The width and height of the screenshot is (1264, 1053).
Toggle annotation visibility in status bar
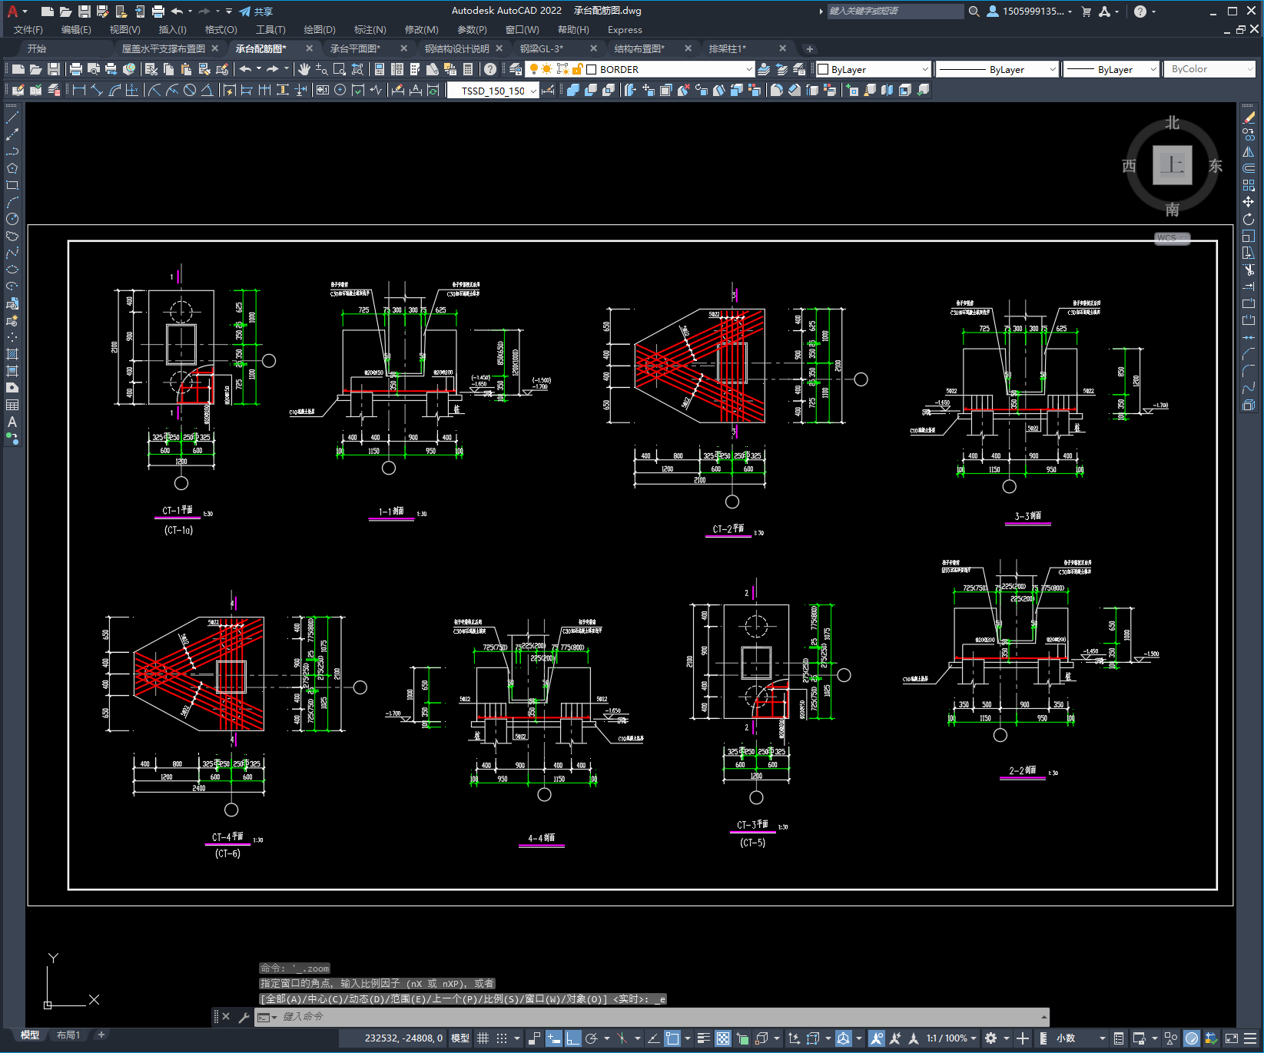coord(877,1038)
